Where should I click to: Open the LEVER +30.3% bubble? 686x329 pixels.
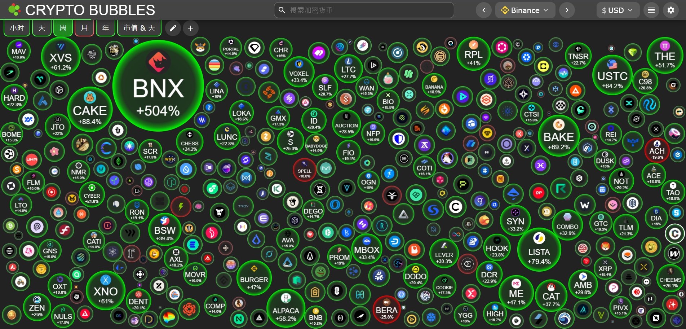(444, 254)
